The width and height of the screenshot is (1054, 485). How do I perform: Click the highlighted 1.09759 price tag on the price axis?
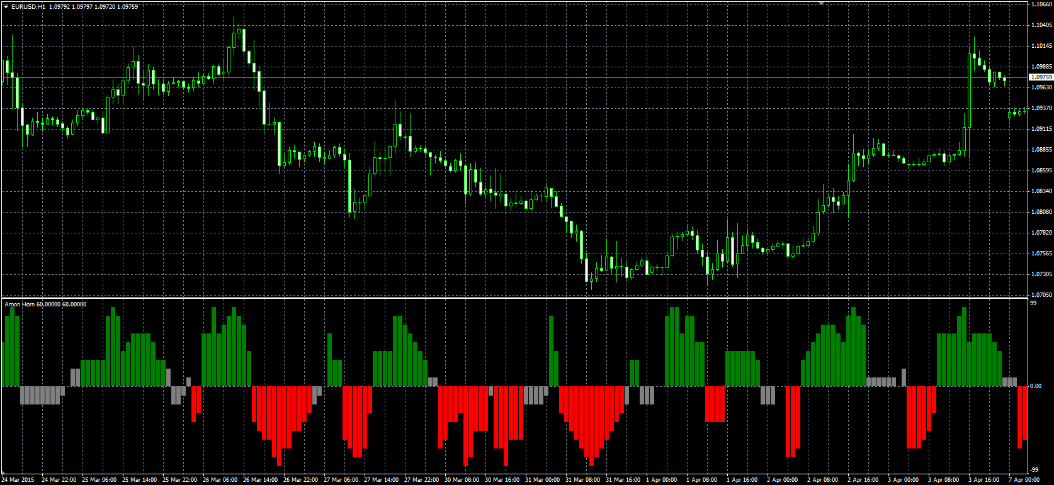point(1041,77)
